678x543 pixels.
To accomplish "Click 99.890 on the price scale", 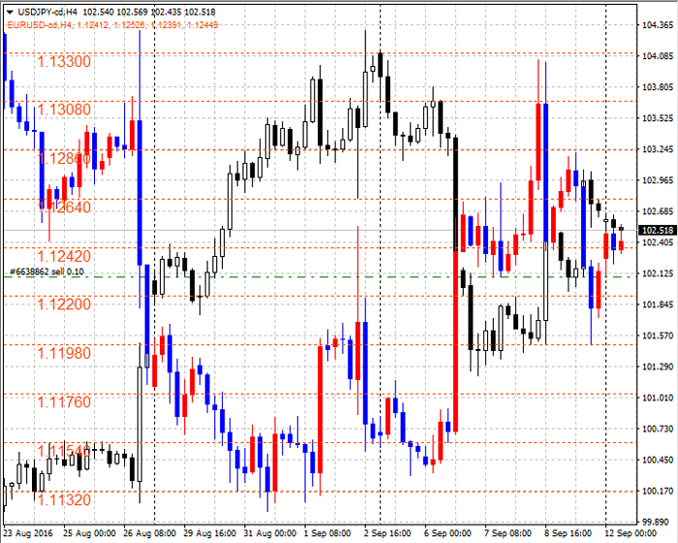I will (x=658, y=522).
